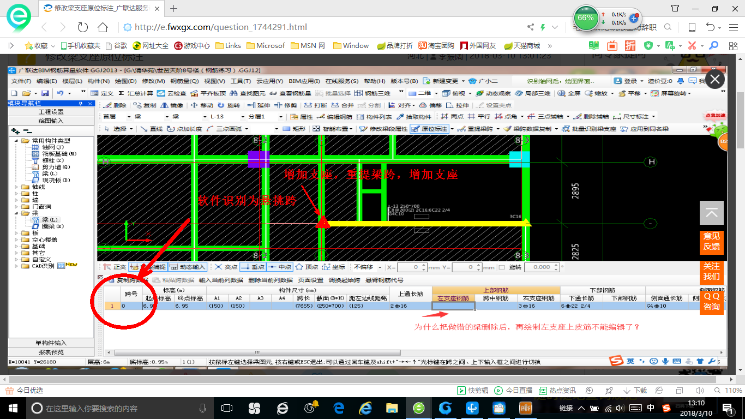Screen dimensions: 745x419
Task: Click the 汇总计算 summary calculate icon
Action: (x=135, y=93)
